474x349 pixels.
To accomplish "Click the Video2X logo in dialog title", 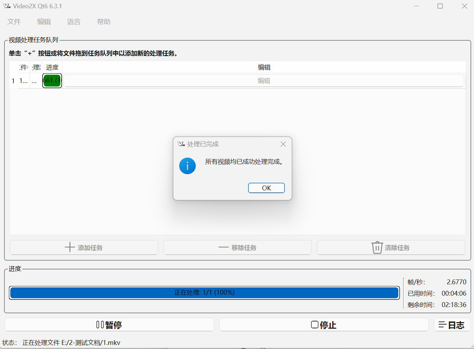I will [181, 144].
